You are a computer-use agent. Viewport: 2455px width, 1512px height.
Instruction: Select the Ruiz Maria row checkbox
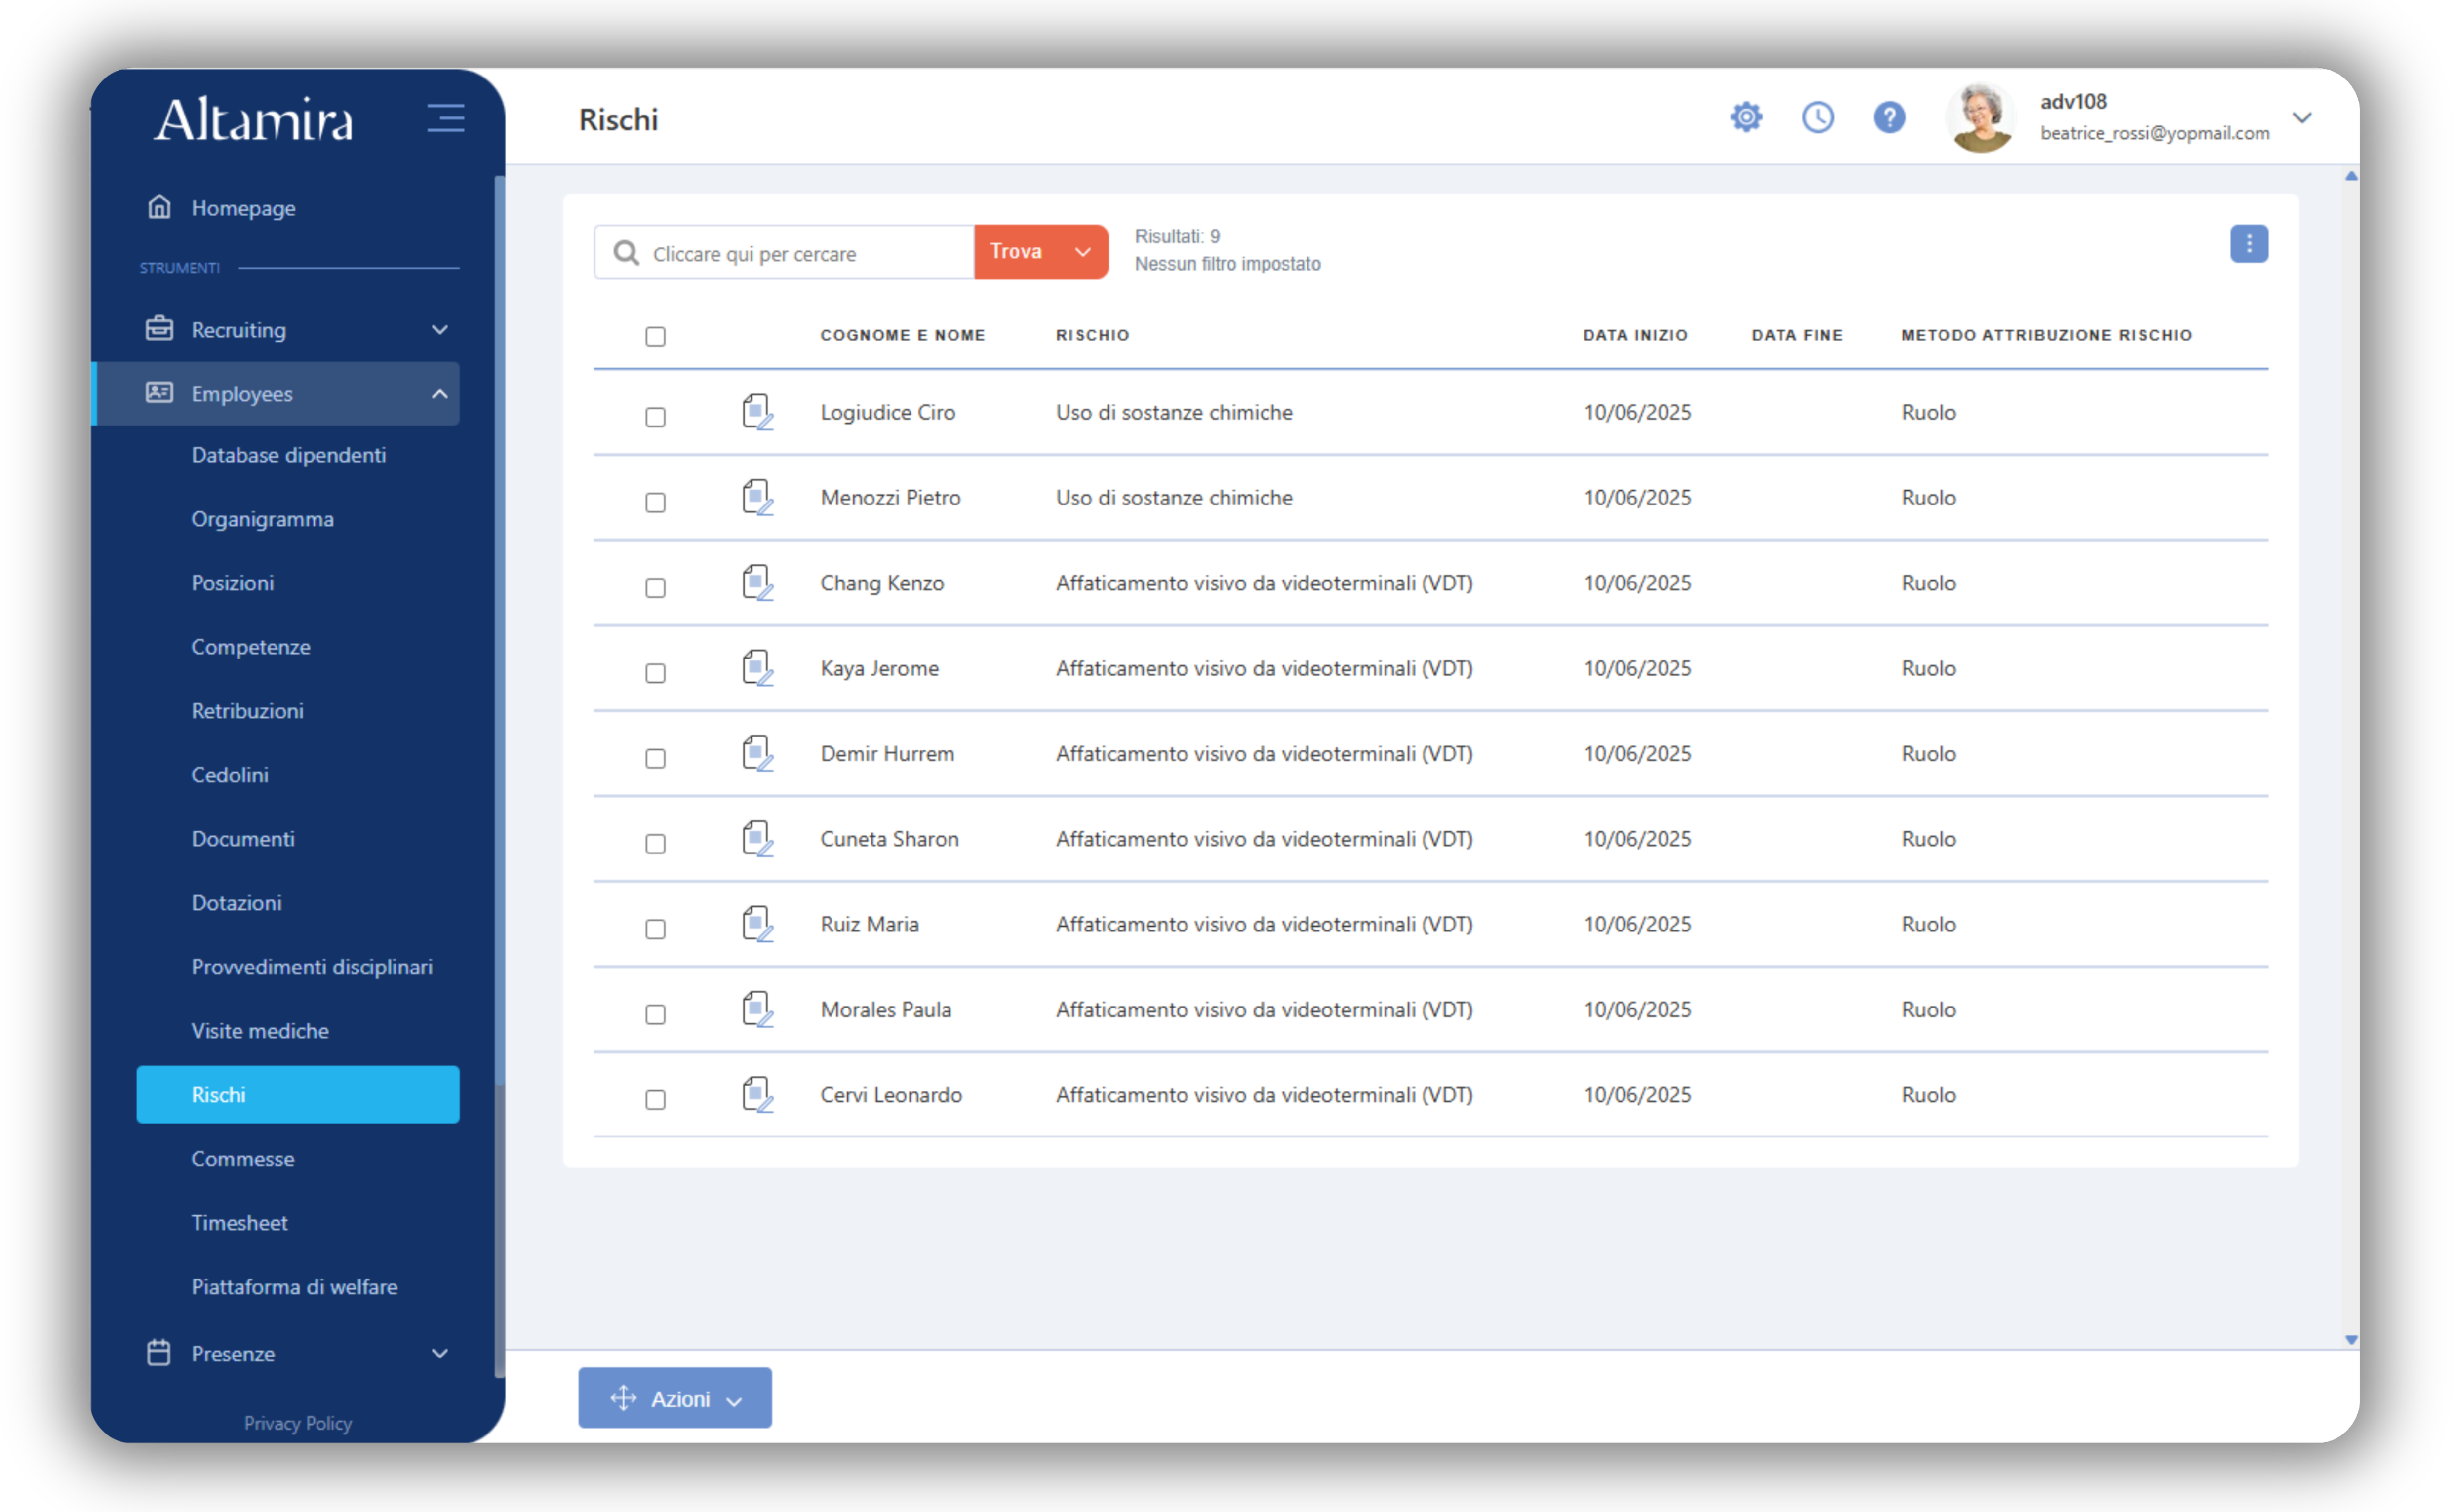tap(655, 929)
